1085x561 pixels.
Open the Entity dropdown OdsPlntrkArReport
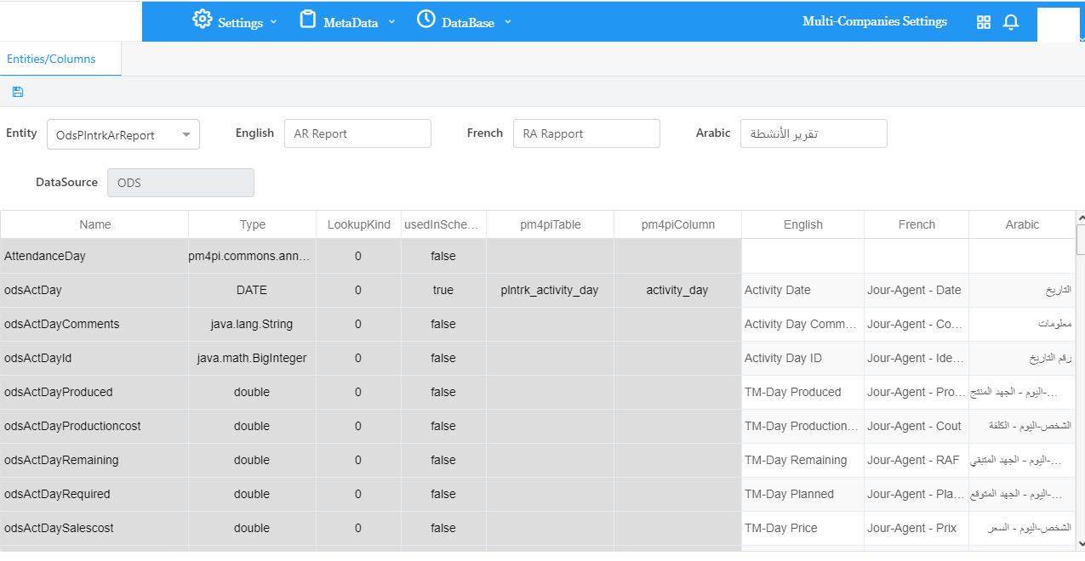click(123, 134)
